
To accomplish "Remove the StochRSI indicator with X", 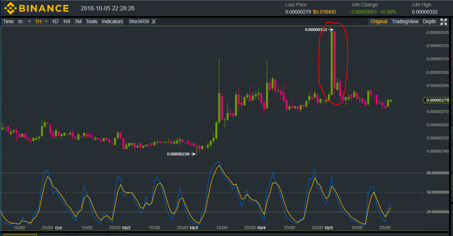I will coord(153,21).
